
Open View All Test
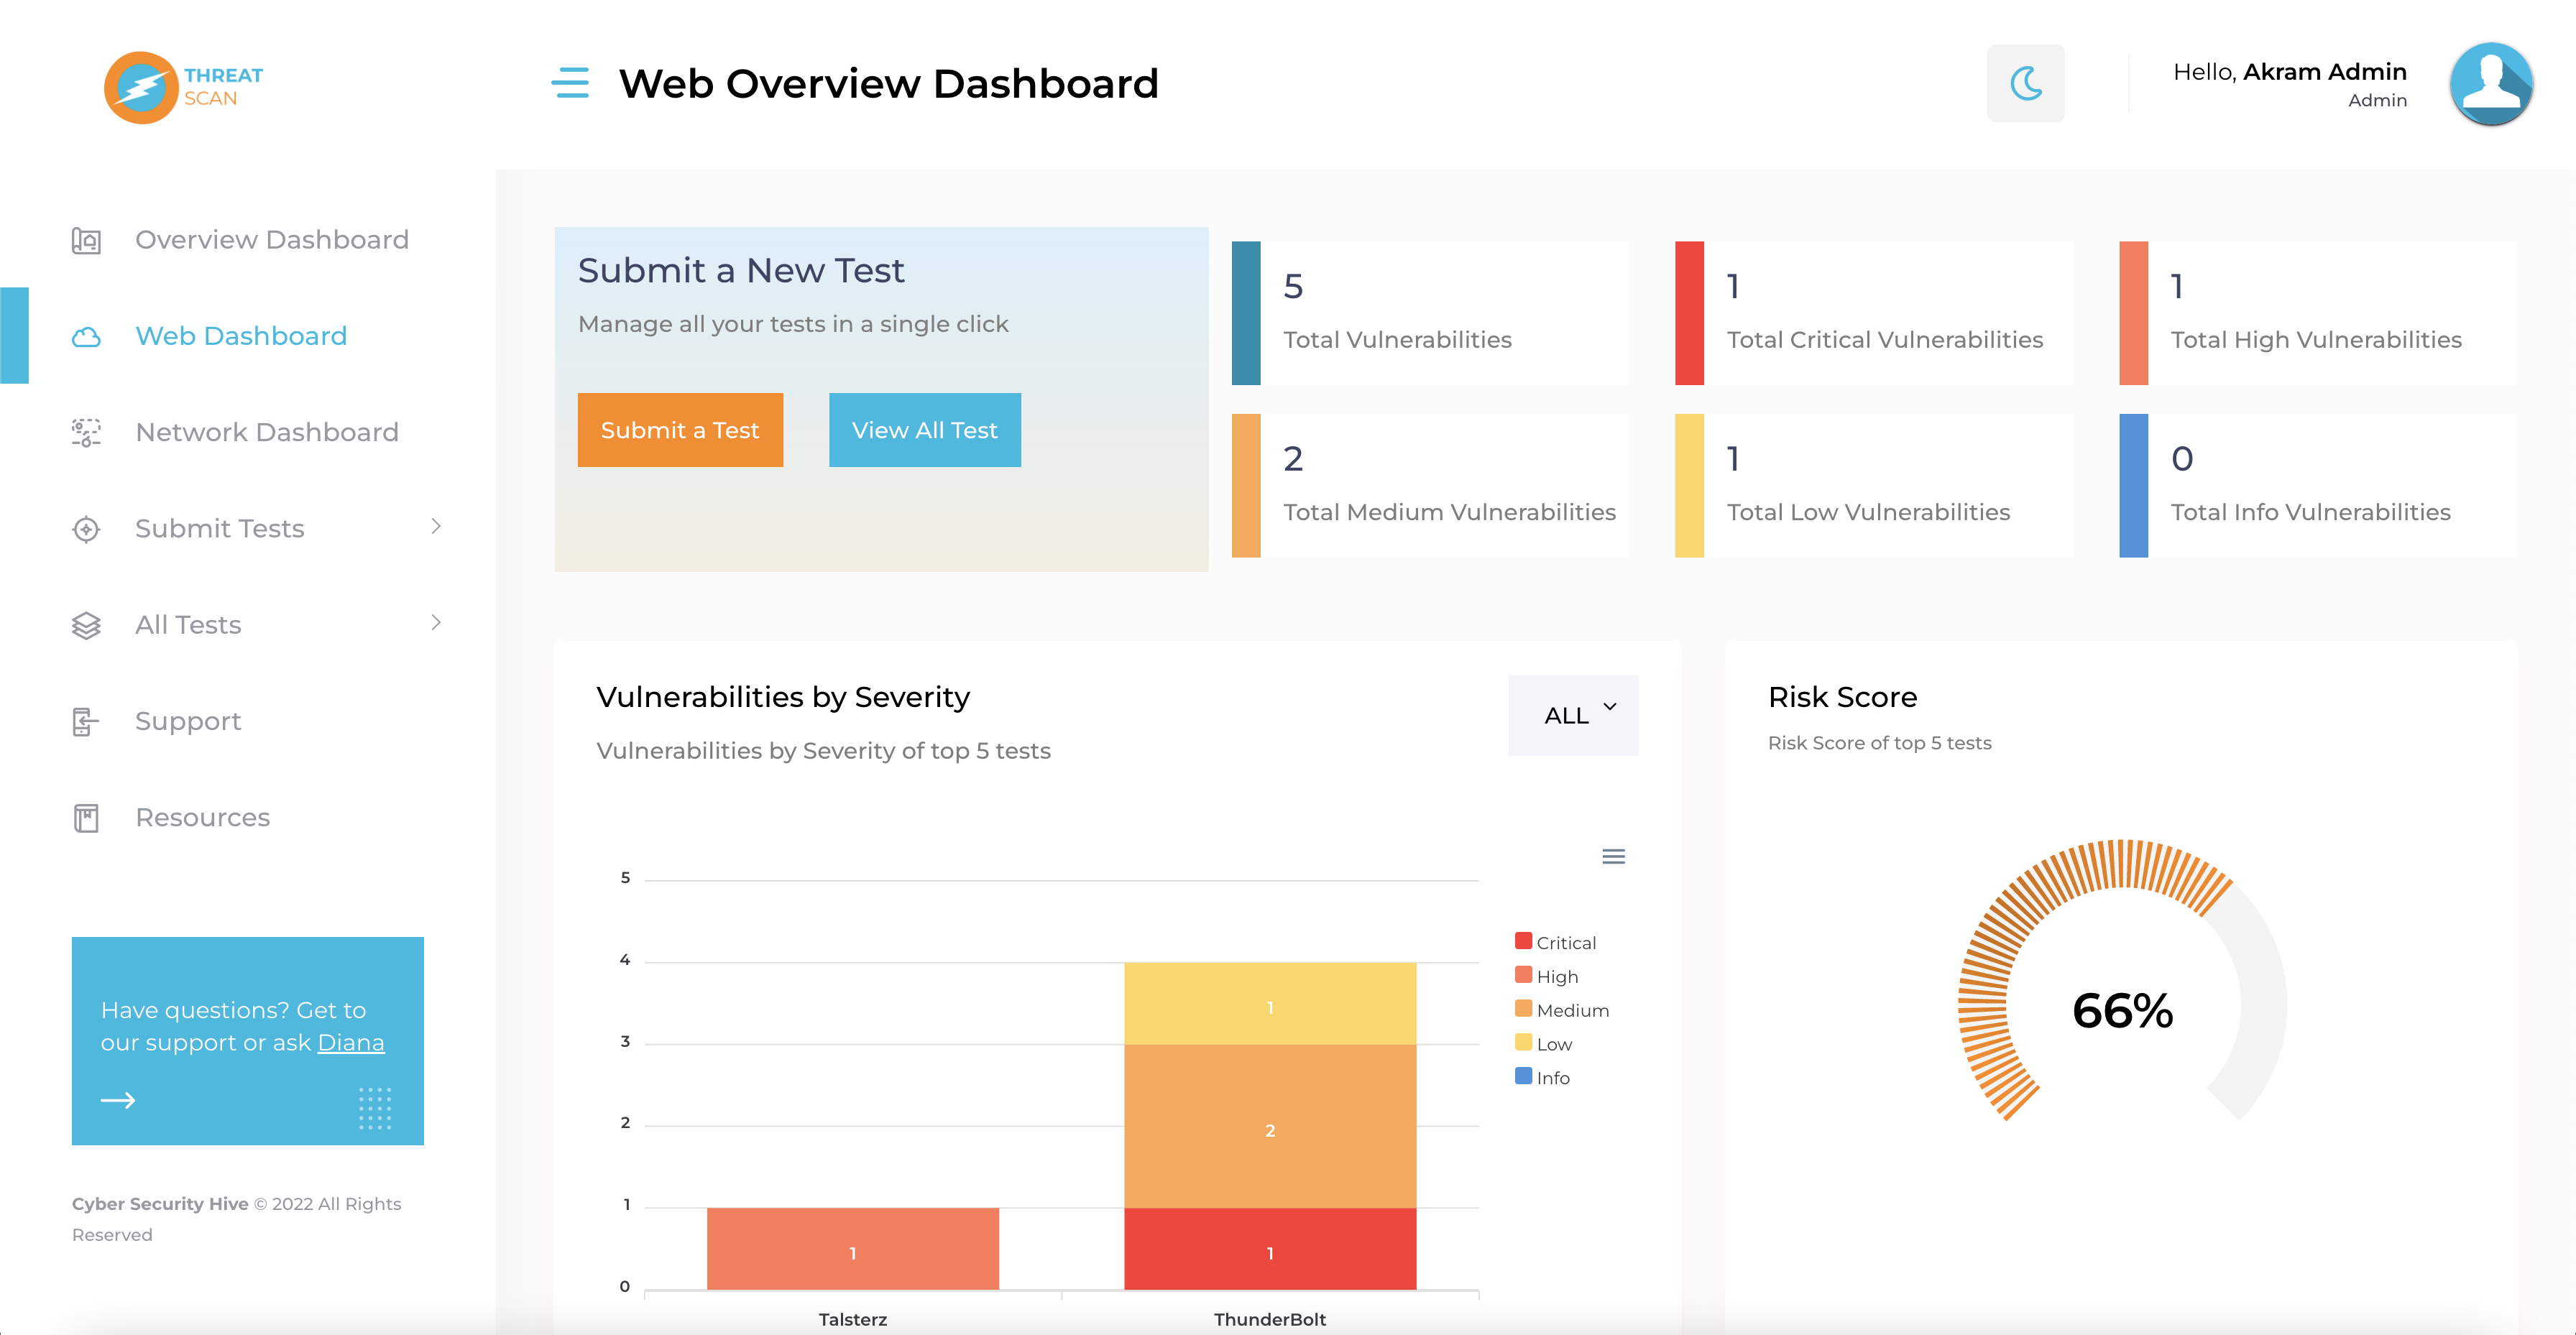pyautogui.click(x=924, y=430)
